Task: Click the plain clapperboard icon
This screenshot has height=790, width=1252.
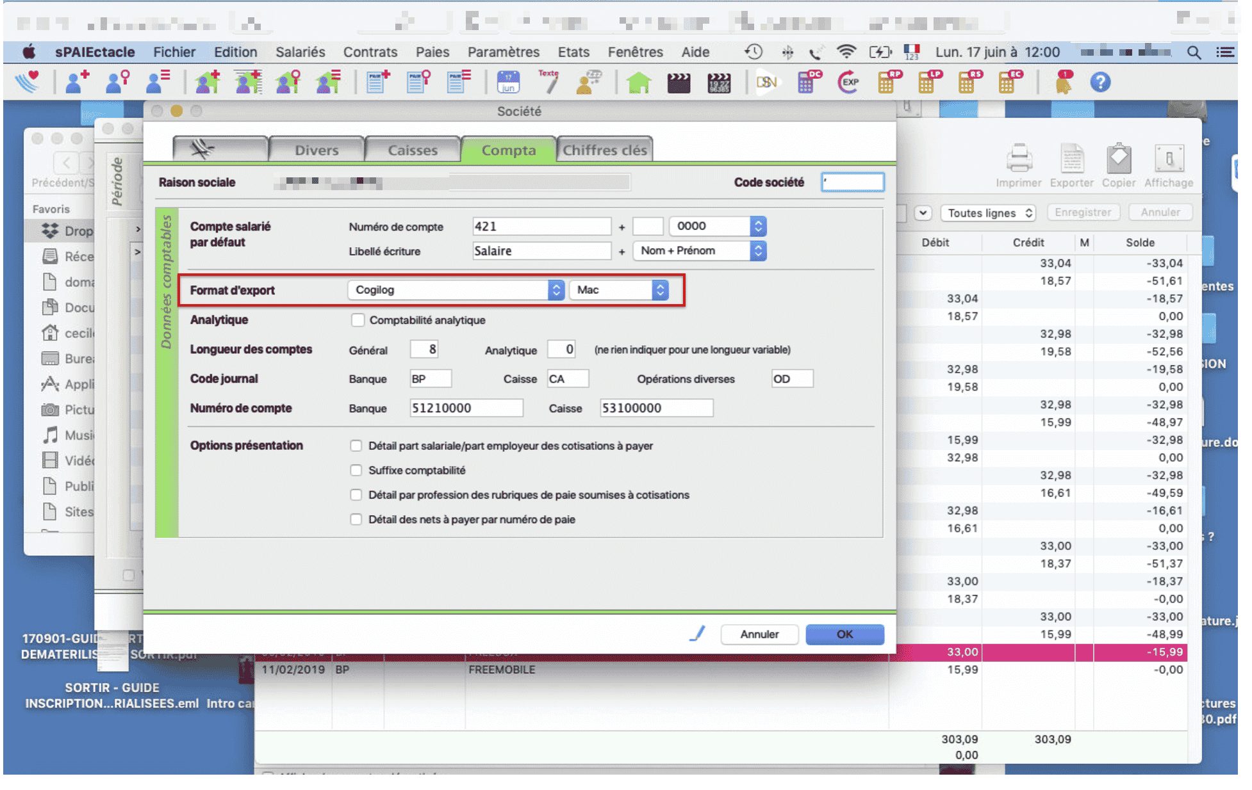Action: (x=679, y=83)
